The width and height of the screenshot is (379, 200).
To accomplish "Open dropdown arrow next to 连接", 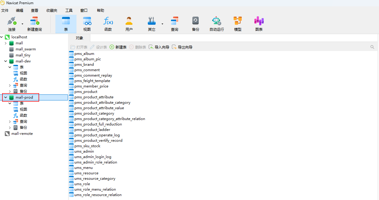I will click(x=22, y=24).
